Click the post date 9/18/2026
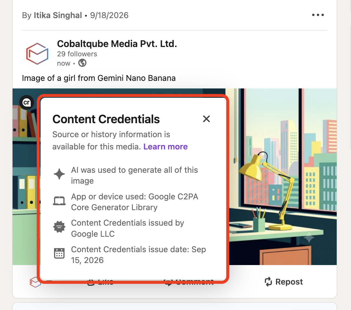The height and width of the screenshot is (310, 351). [109, 15]
